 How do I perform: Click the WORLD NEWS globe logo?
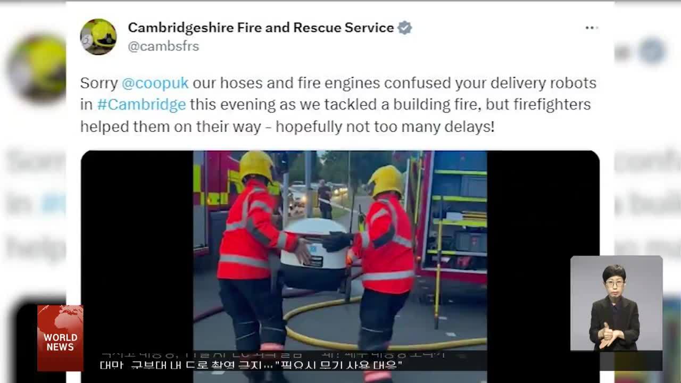[x=60, y=338]
